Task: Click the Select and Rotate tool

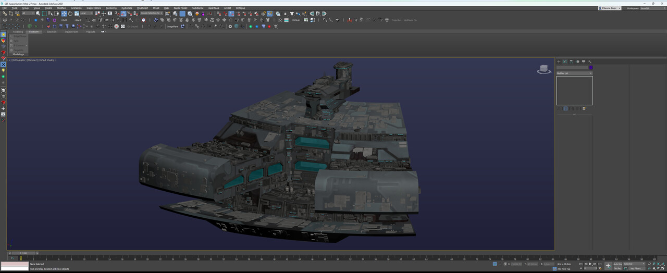Action: pos(70,14)
